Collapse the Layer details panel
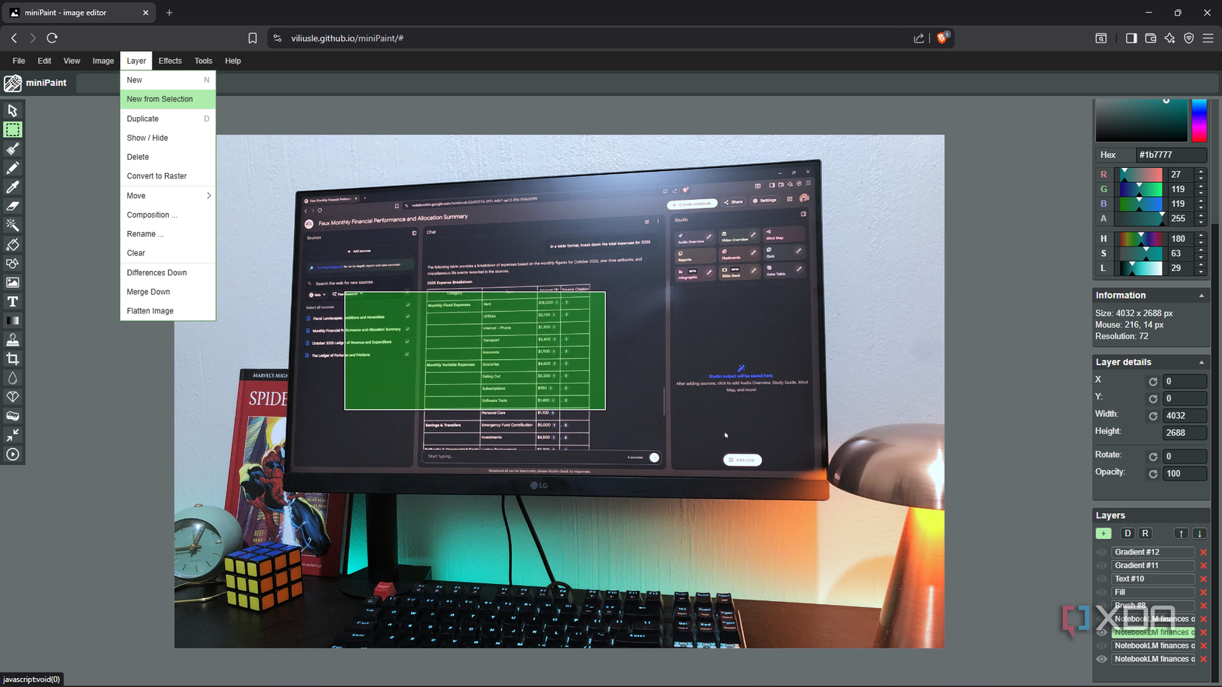Image resolution: width=1222 pixels, height=687 pixels. (1201, 362)
